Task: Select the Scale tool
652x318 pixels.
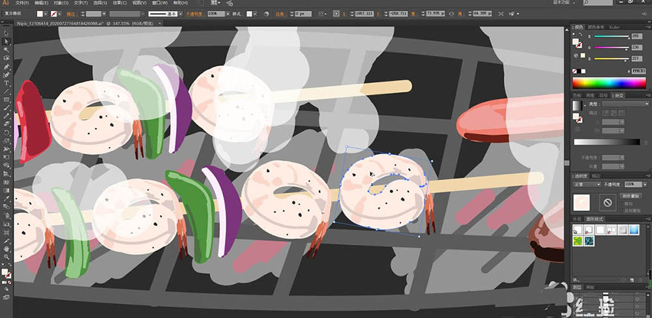Action: click(x=7, y=141)
